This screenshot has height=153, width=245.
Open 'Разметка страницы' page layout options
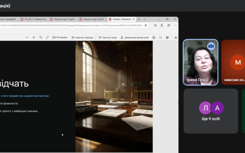[82, 38]
